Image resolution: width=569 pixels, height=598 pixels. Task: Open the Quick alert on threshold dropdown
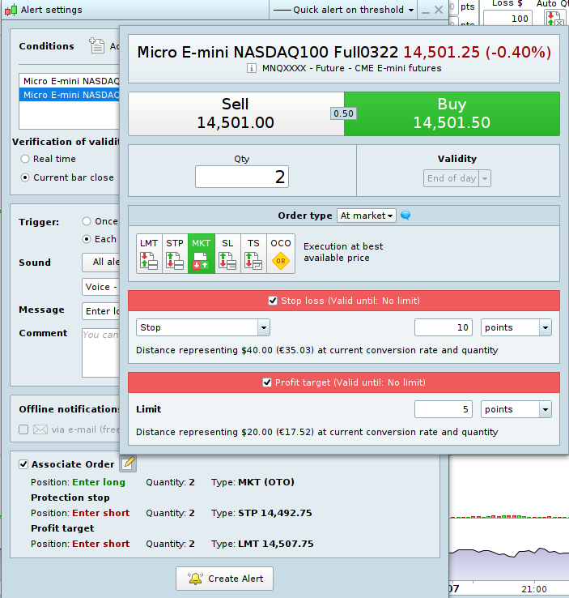[x=343, y=10]
